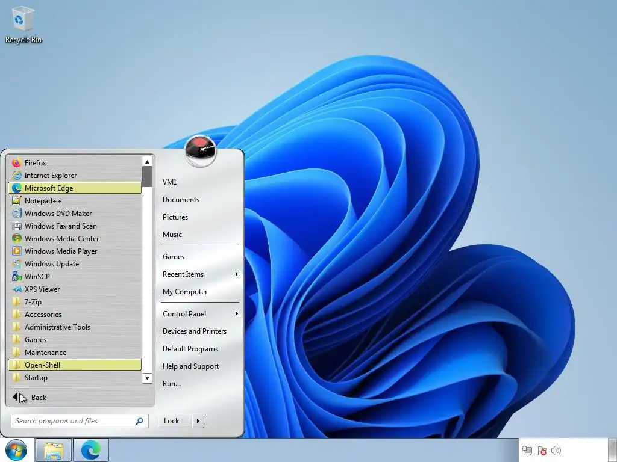Image resolution: width=617 pixels, height=462 pixels.
Task: Expand the Recent Items submenu
Action: click(200, 274)
